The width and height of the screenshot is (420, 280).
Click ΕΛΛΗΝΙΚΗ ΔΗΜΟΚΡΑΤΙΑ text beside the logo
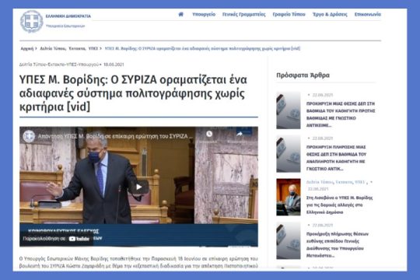(x=68, y=16)
